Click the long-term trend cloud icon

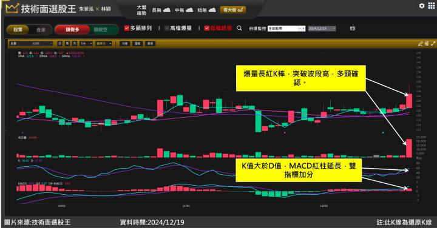[167, 10]
